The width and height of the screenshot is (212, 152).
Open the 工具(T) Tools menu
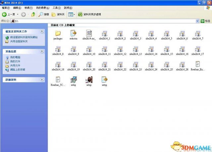57,8
